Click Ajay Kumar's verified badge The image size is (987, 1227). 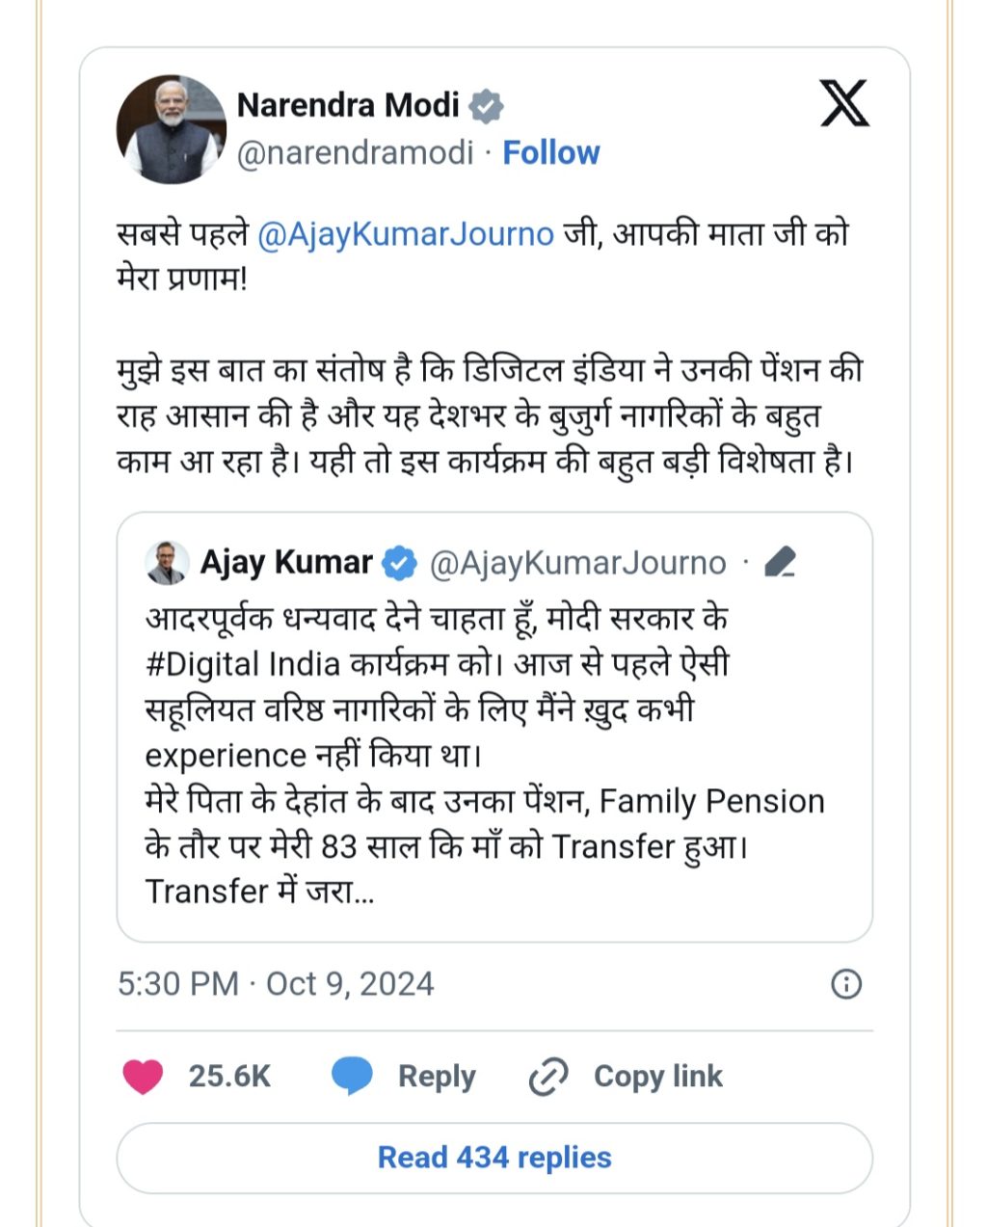click(399, 563)
